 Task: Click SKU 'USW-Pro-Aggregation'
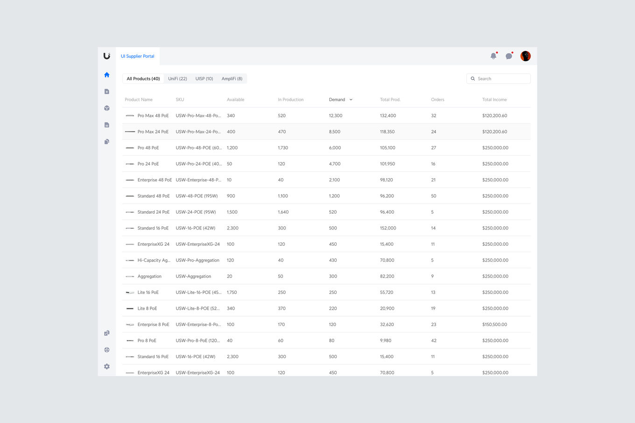198,261
